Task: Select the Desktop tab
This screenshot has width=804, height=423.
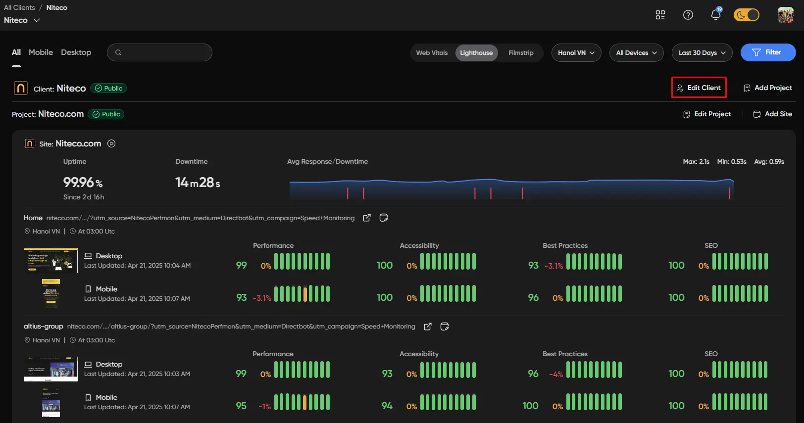Action: [x=76, y=52]
